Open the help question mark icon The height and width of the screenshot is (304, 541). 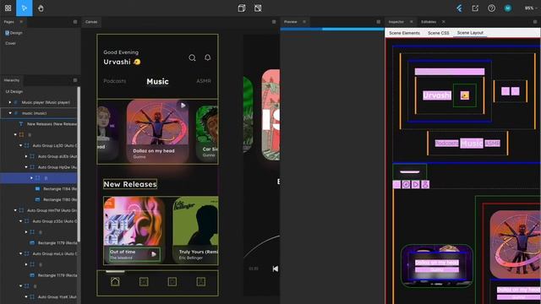tap(491, 8)
